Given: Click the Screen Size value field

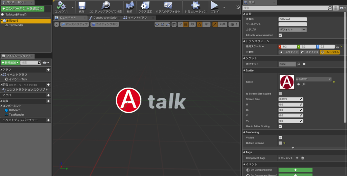Looking at the screenshot, I should pyautogui.click(x=291, y=99).
